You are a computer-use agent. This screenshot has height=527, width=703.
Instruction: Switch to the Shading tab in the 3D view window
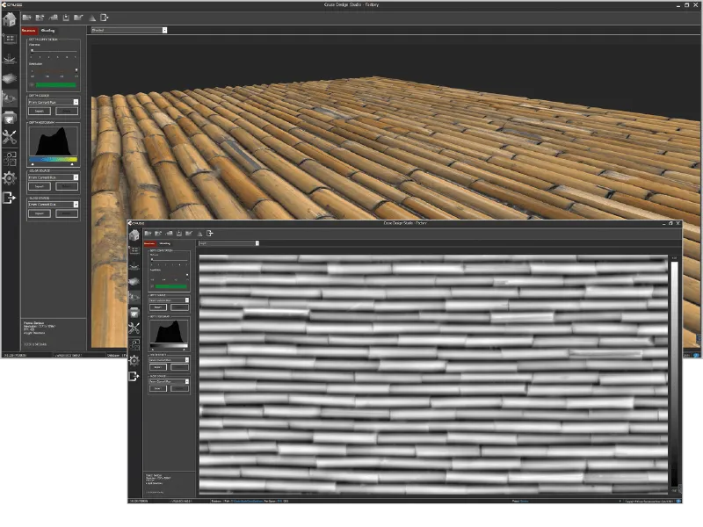click(48, 31)
